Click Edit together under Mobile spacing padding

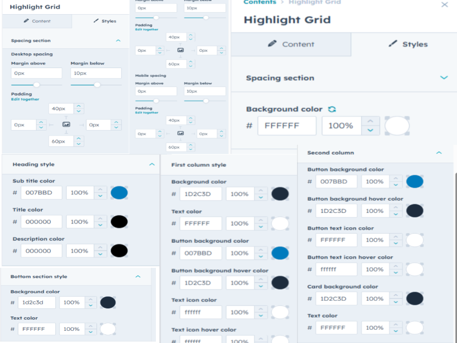(146, 112)
